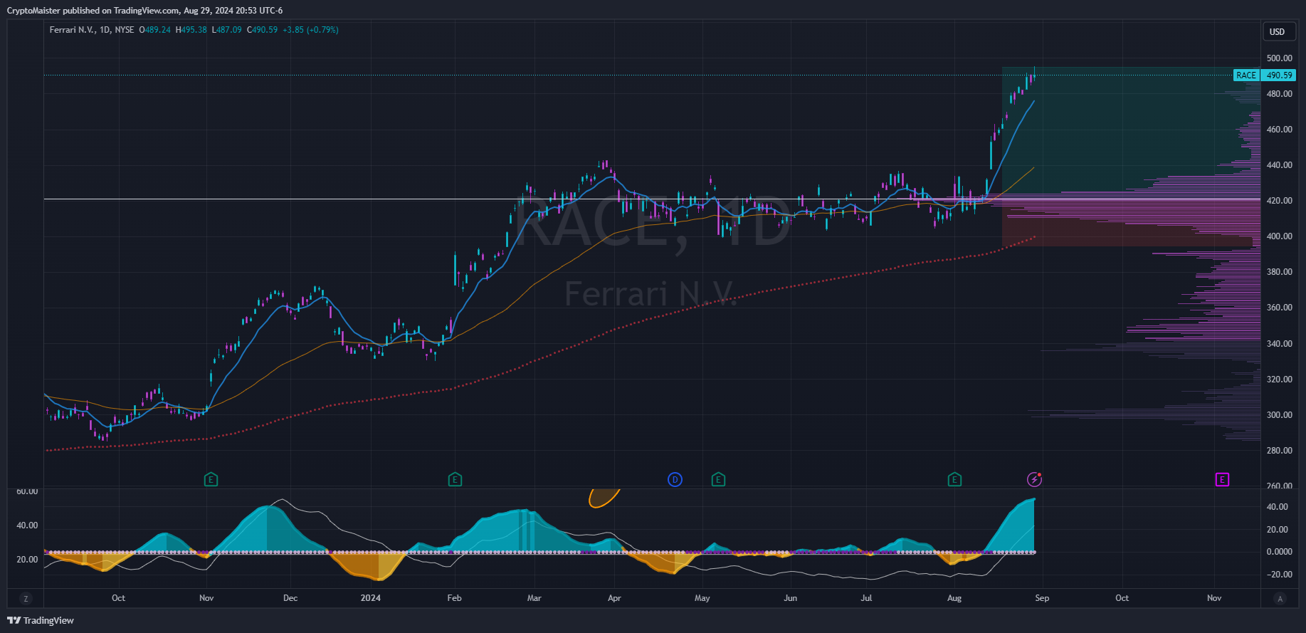Click the 280.00 price axis label
Image resolution: width=1306 pixels, height=633 pixels.
(x=1279, y=451)
